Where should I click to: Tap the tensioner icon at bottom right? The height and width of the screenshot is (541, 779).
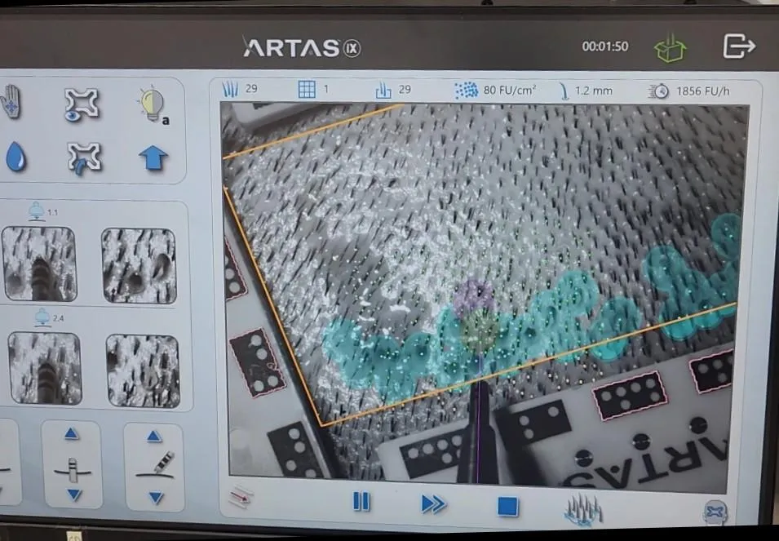(x=715, y=512)
